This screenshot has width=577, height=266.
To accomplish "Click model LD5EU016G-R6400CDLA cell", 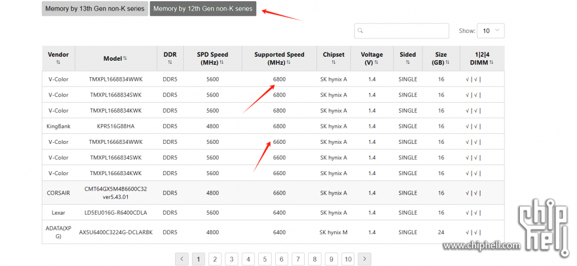I will click(x=116, y=212).
